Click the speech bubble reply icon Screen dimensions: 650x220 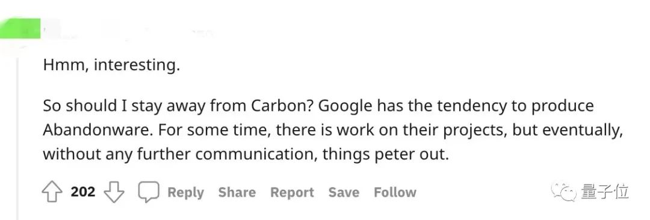click(149, 192)
